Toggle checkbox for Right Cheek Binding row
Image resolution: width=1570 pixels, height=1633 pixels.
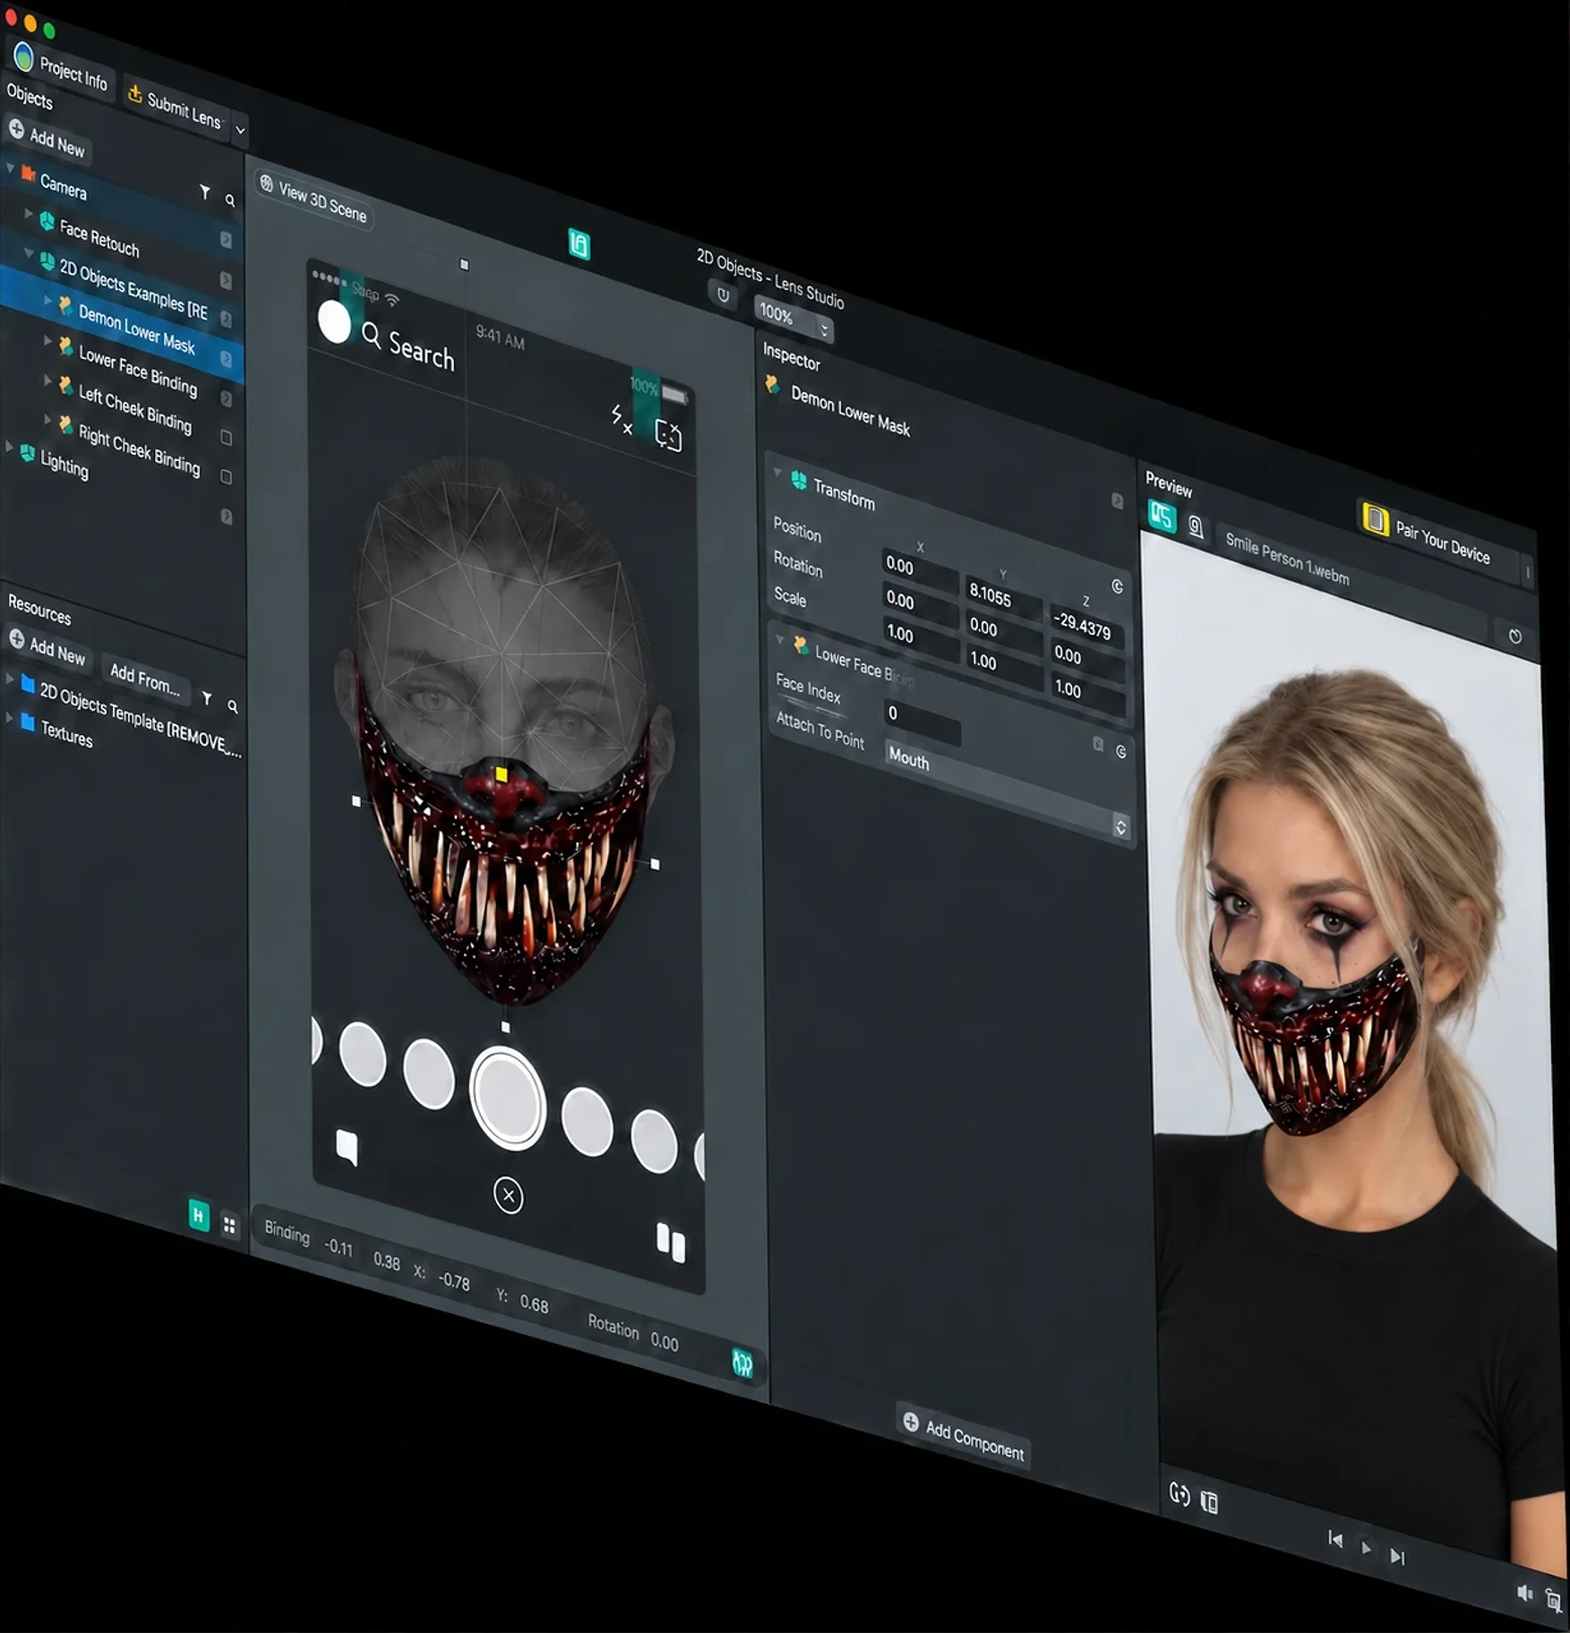click(x=226, y=476)
